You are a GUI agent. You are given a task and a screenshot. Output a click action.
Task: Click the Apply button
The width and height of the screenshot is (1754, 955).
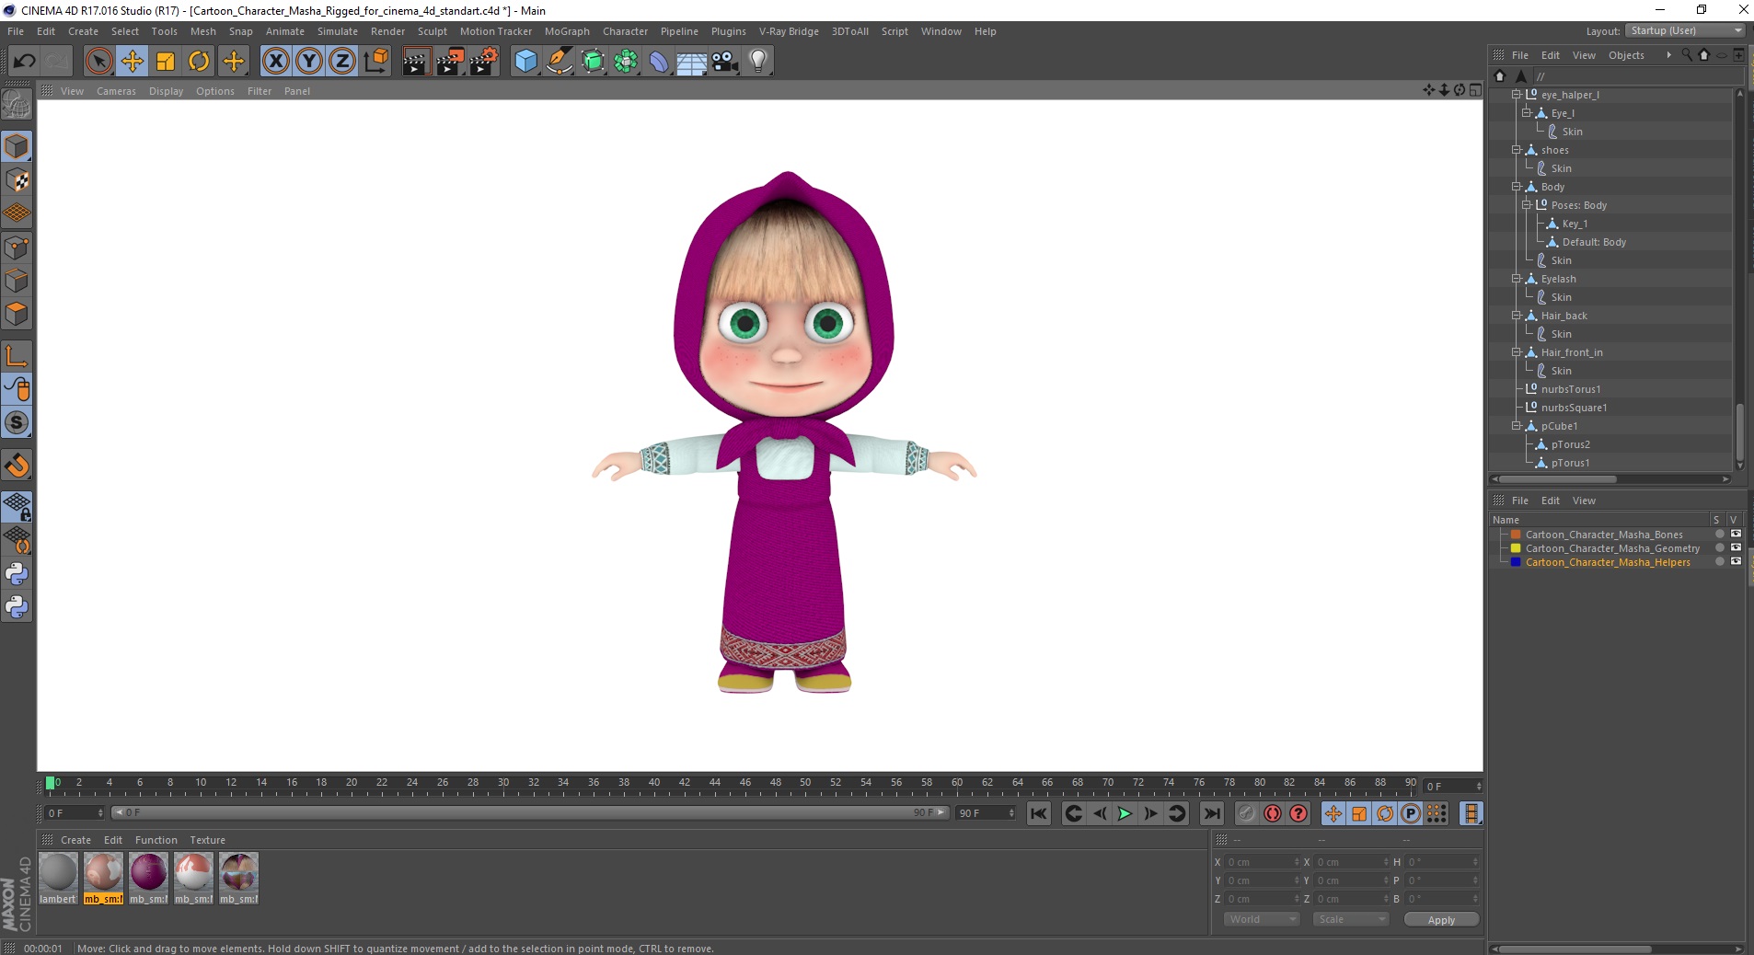(1441, 920)
